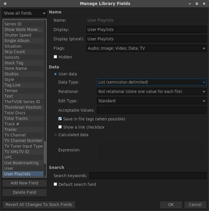209x211 pixels.
Task: Select Tempo in the field list
Action: pos(11,91)
